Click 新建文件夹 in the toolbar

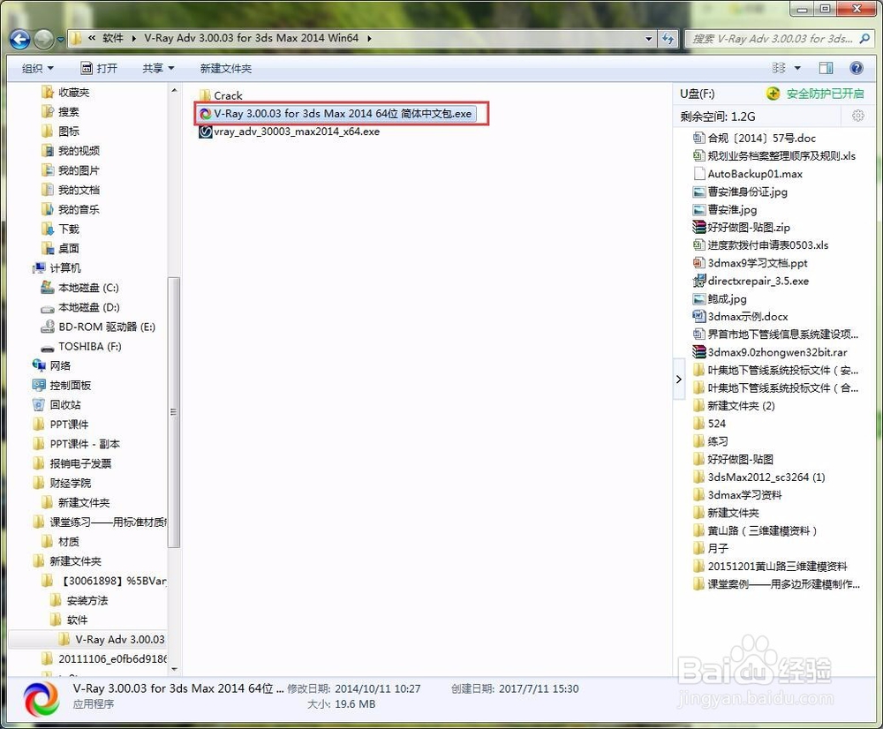[x=225, y=68]
